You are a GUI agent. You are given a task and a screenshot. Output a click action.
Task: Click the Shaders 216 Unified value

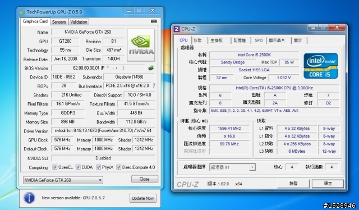pos(71,95)
